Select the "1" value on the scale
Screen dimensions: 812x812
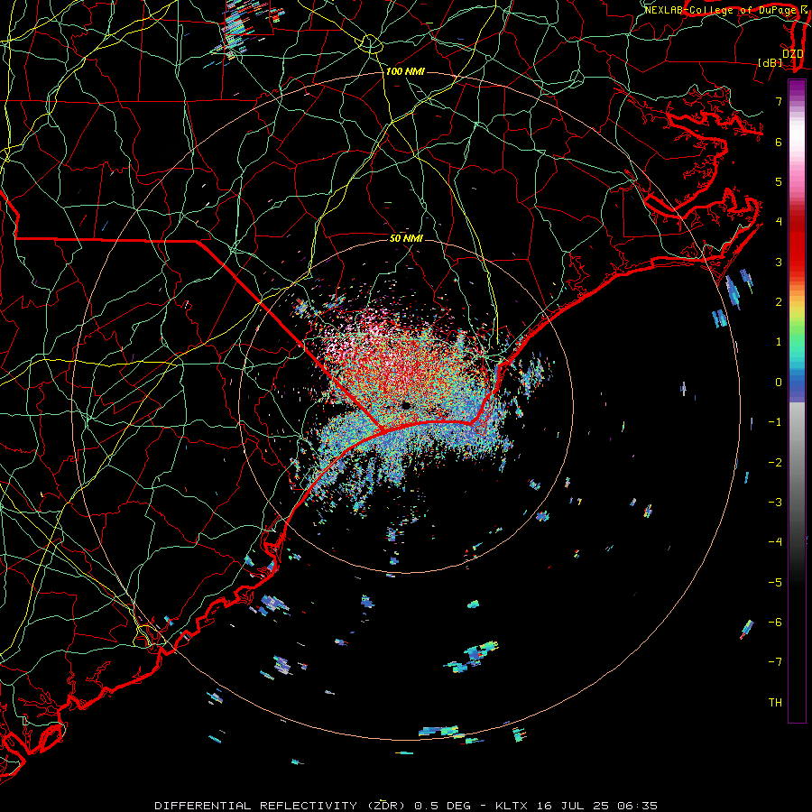click(x=779, y=342)
